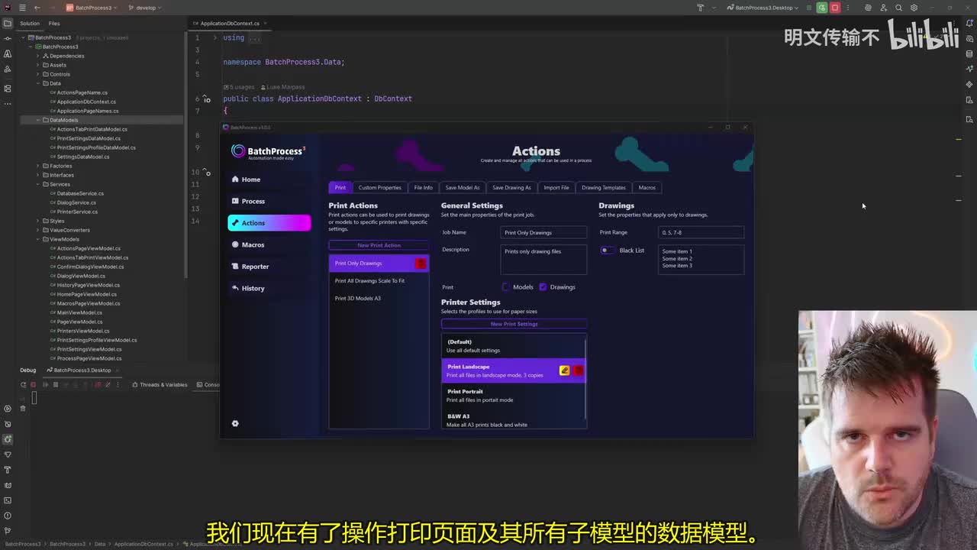Open the Threads & Variables tab
977x550 pixels.
coord(159,384)
